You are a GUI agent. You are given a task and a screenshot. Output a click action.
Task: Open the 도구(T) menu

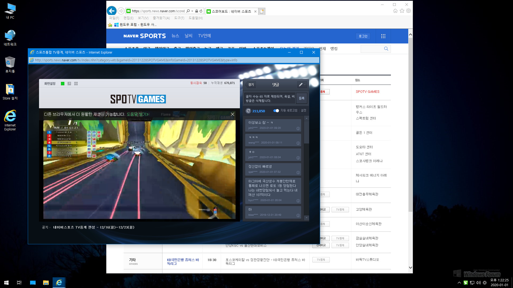[x=179, y=18]
